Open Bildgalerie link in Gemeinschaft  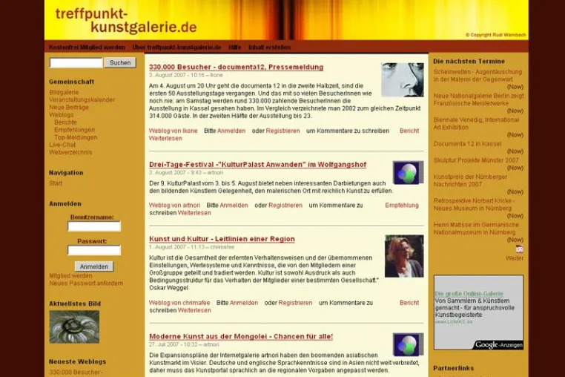tap(64, 92)
